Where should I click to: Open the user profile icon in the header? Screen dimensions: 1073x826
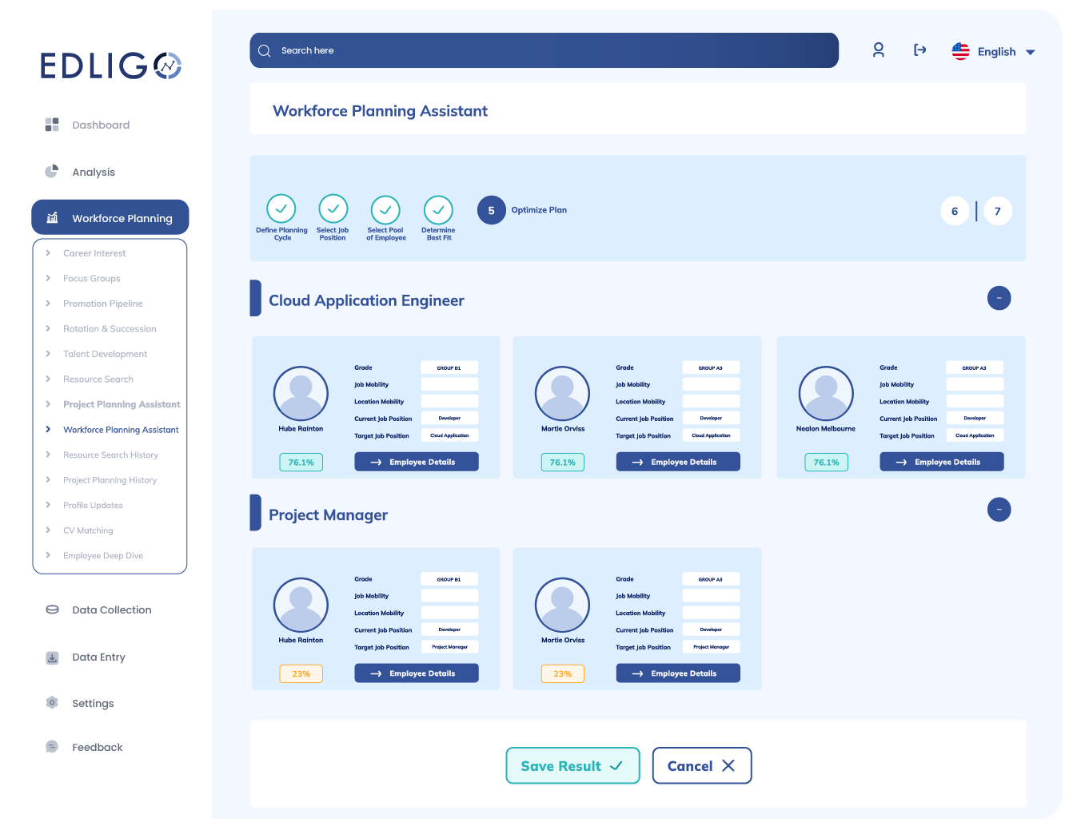tap(878, 50)
